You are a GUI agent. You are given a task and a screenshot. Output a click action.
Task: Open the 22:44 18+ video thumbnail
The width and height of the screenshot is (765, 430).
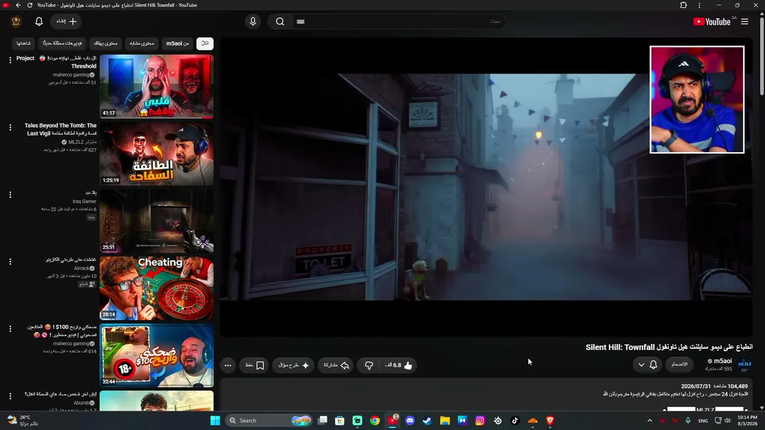pos(157,355)
